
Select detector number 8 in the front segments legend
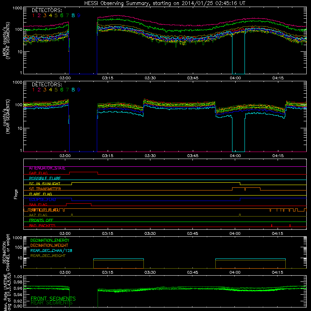73,16
